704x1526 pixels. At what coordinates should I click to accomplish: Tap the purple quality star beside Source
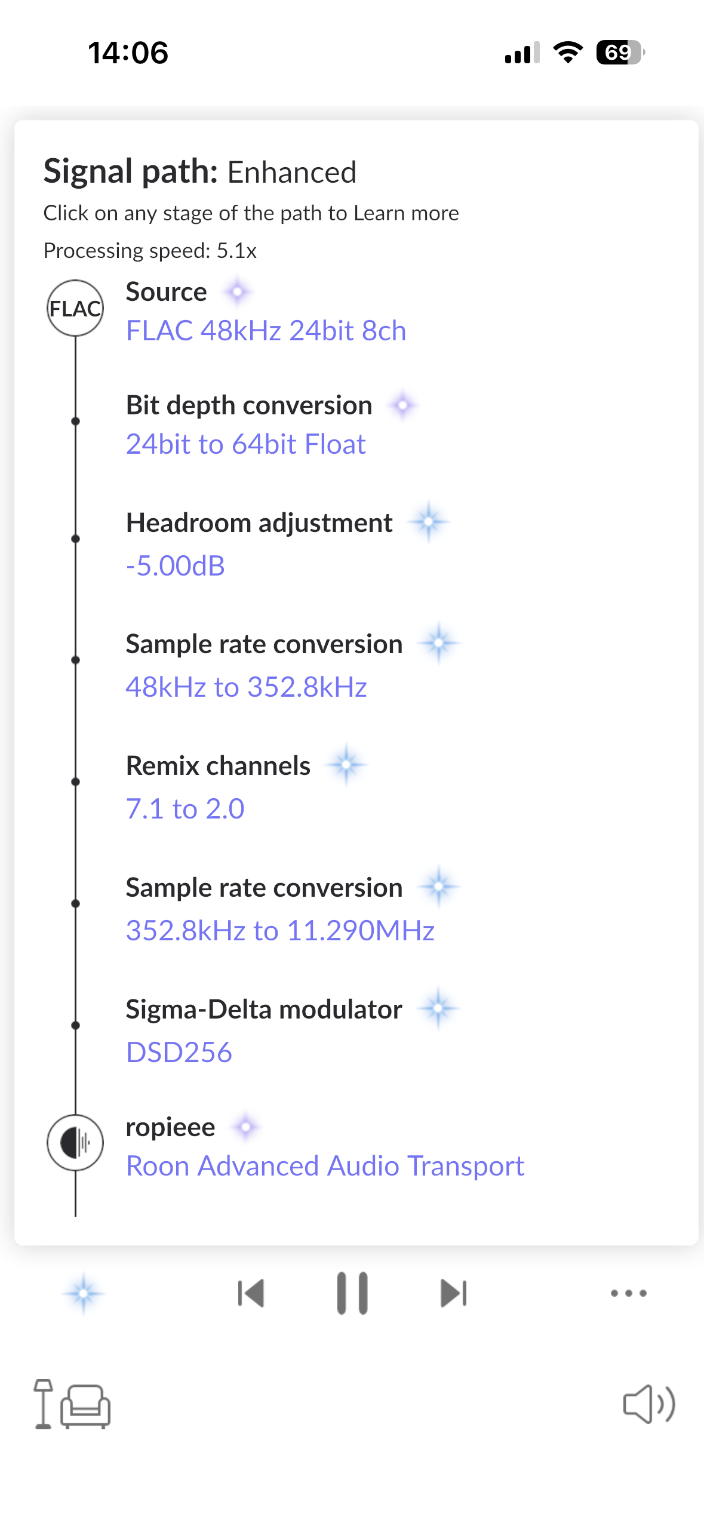click(238, 292)
